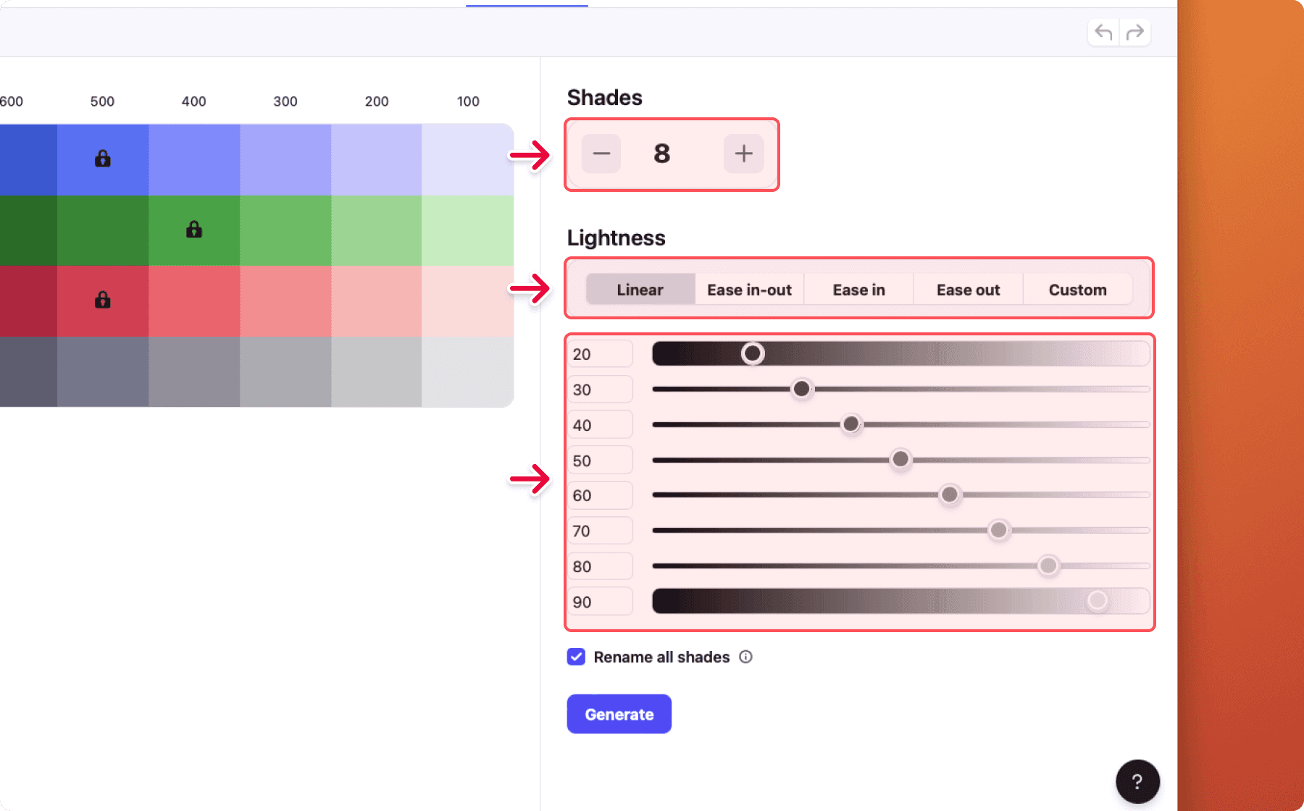Switch to Custom lightness mode
This screenshot has height=811, width=1304.
pyautogui.click(x=1077, y=290)
